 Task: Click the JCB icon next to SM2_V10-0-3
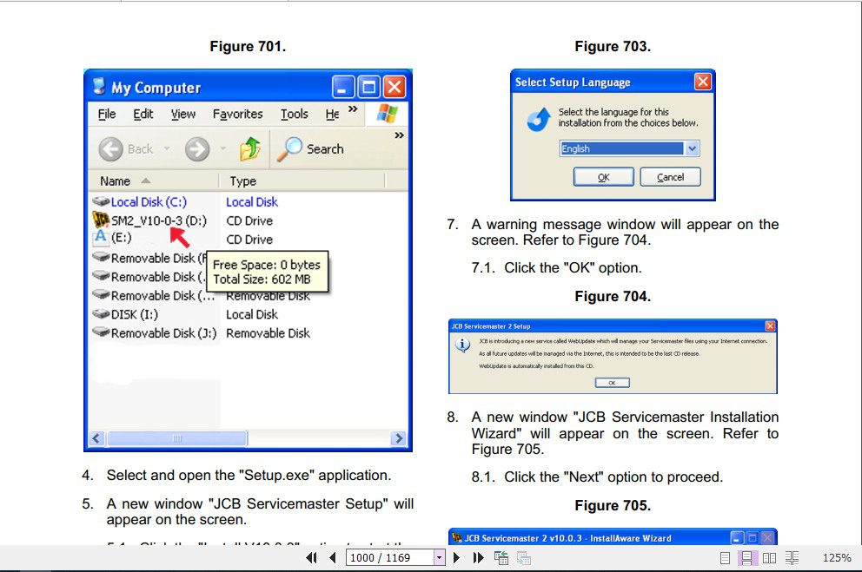(101, 220)
